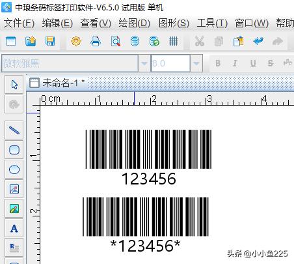294x264 pixels.
Task: Click the horizontal ruler at 2 cm
Action: pyautogui.click(x=154, y=99)
